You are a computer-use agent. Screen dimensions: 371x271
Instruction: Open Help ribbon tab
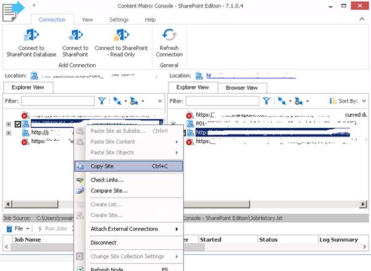pyautogui.click(x=150, y=20)
